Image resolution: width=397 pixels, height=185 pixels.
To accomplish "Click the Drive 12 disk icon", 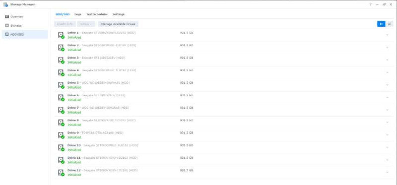I will 61,172.
